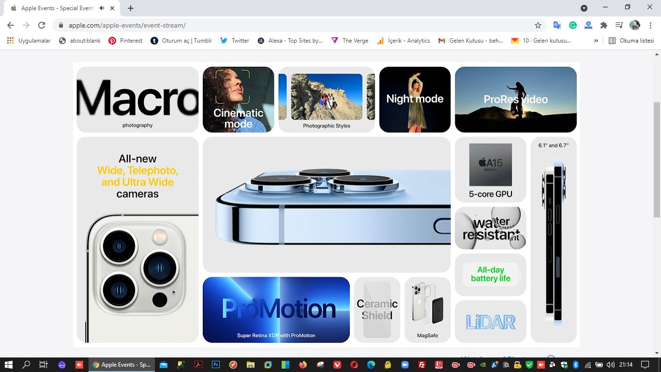Image resolution: width=661 pixels, height=372 pixels.
Task: Launch Firefox from the taskbar
Action: tap(303, 365)
